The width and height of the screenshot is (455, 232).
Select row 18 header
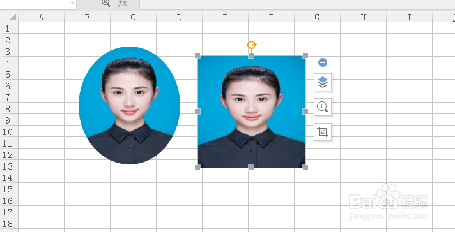pos(9,223)
